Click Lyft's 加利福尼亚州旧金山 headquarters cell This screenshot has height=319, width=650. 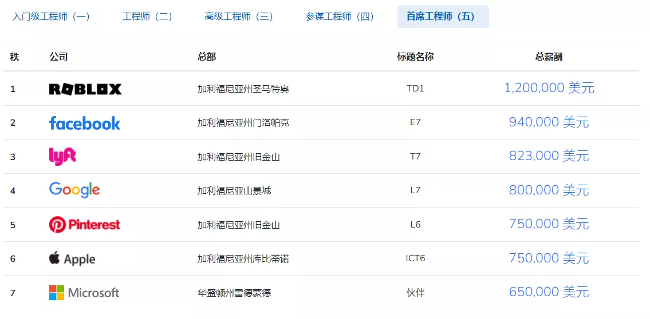pos(239,157)
